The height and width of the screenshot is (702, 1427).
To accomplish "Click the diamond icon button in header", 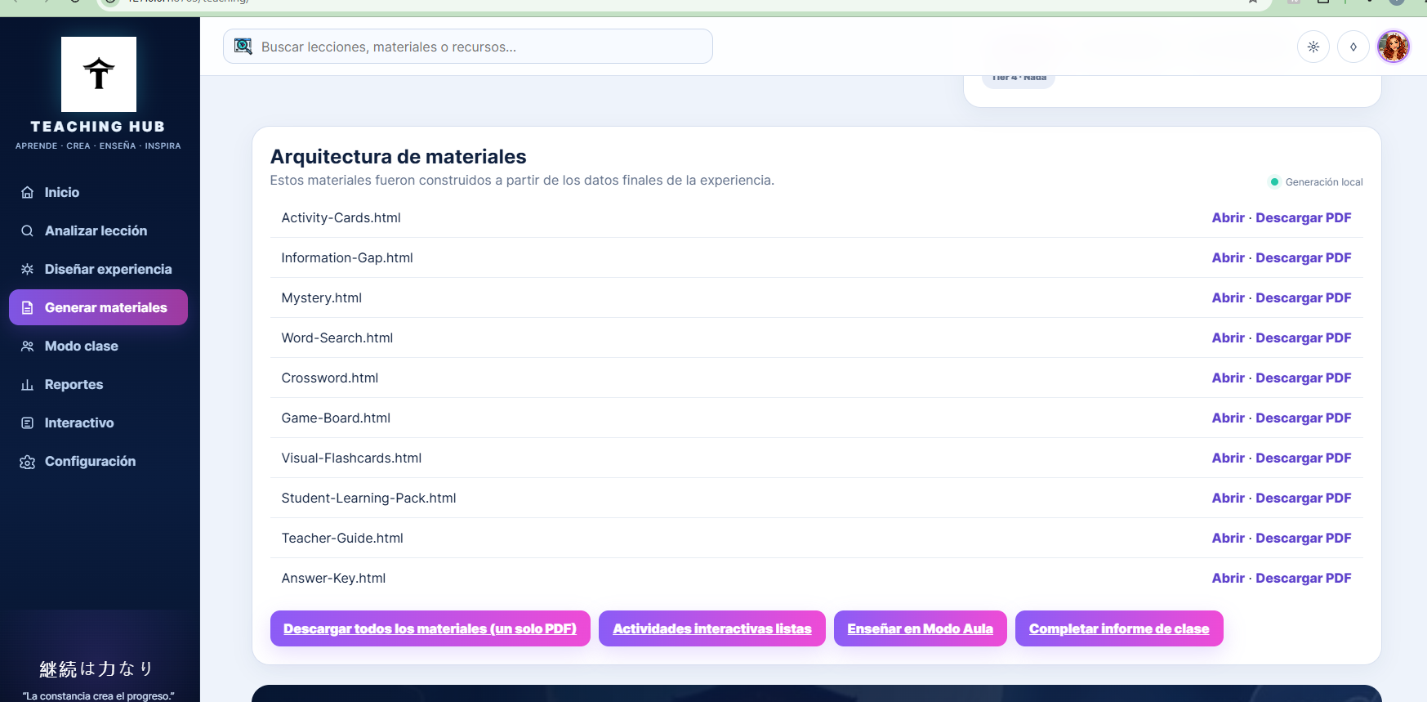I will pos(1353,47).
